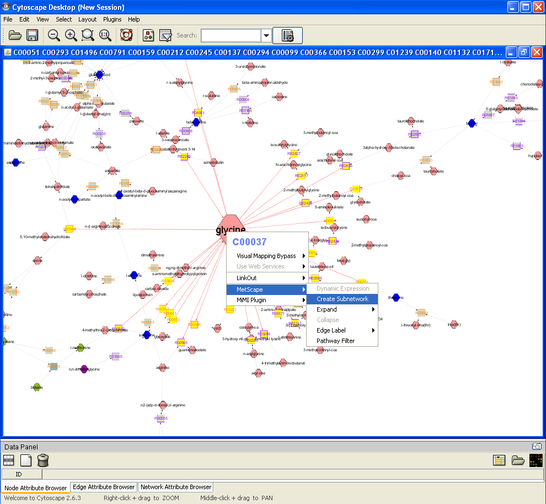Select the blue beta-alanine node

(x=196, y=122)
